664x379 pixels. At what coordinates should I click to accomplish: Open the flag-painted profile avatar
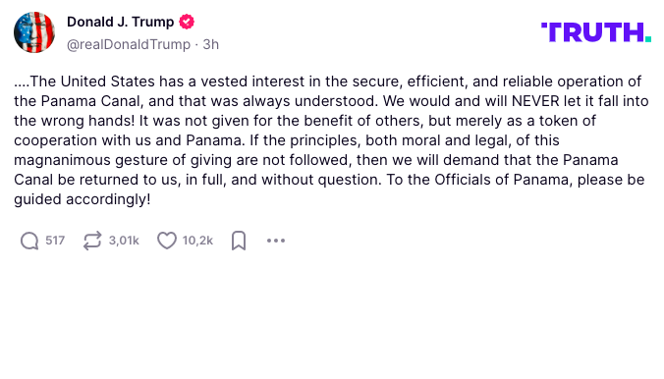[34, 32]
